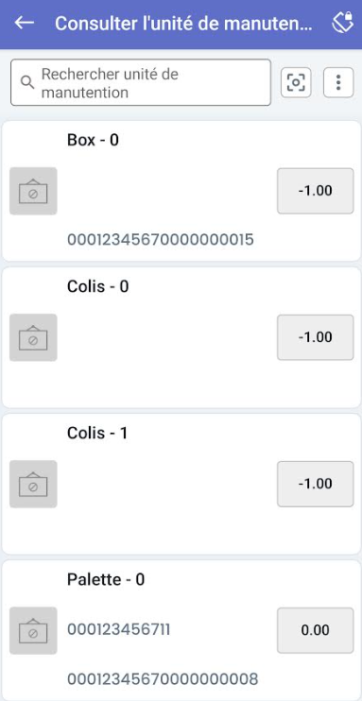Screen dimensions: 362x701
Task: Focus the Rechercher unité de manutention field
Action: tap(141, 83)
